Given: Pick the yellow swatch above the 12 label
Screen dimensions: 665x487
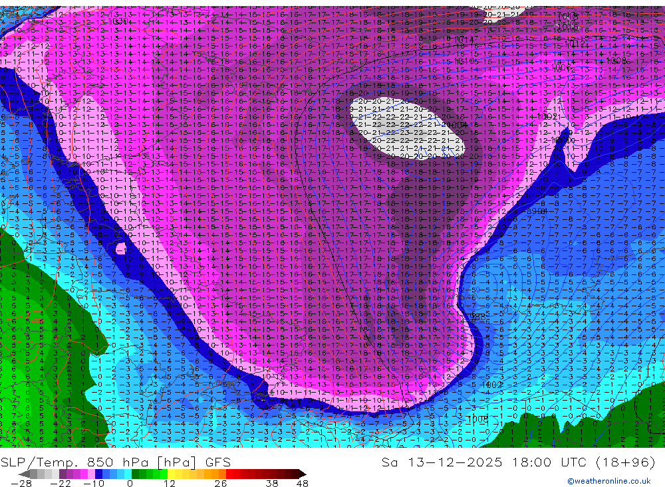Looking at the screenshot, I should pyautogui.click(x=172, y=474).
